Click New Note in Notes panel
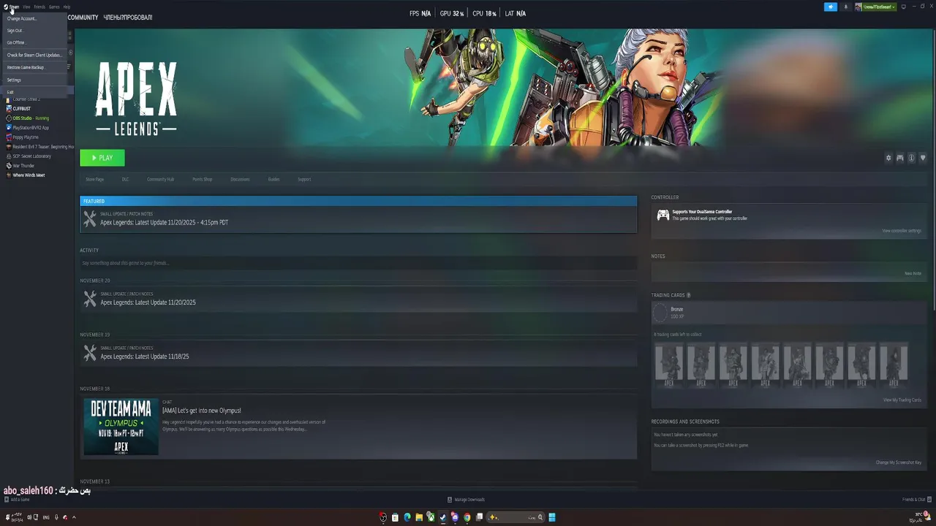 pyautogui.click(x=913, y=273)
